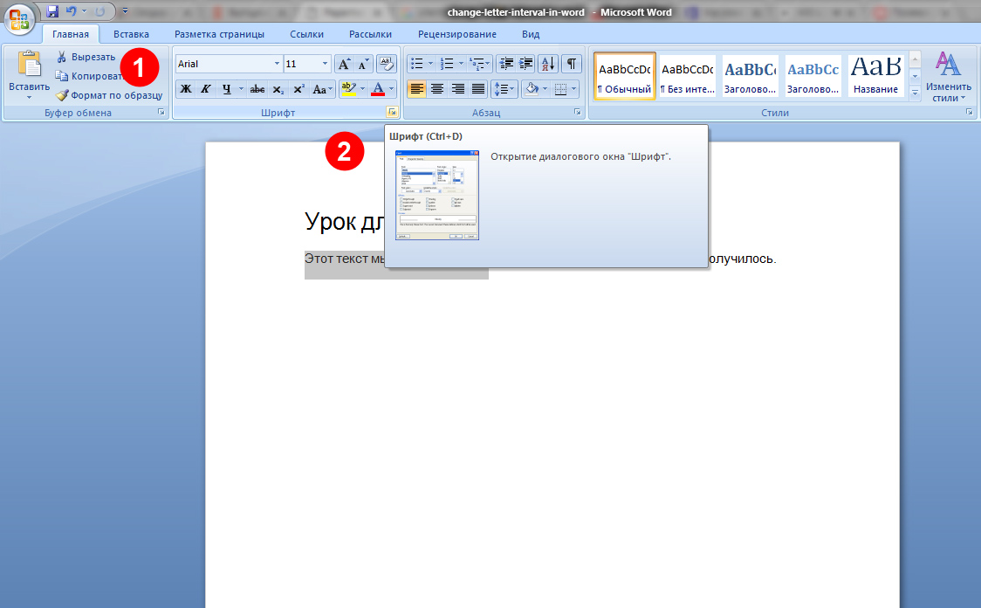Toggle superscript x² formatting
Viewport: 981px width, 608px height.
point(299,89)
